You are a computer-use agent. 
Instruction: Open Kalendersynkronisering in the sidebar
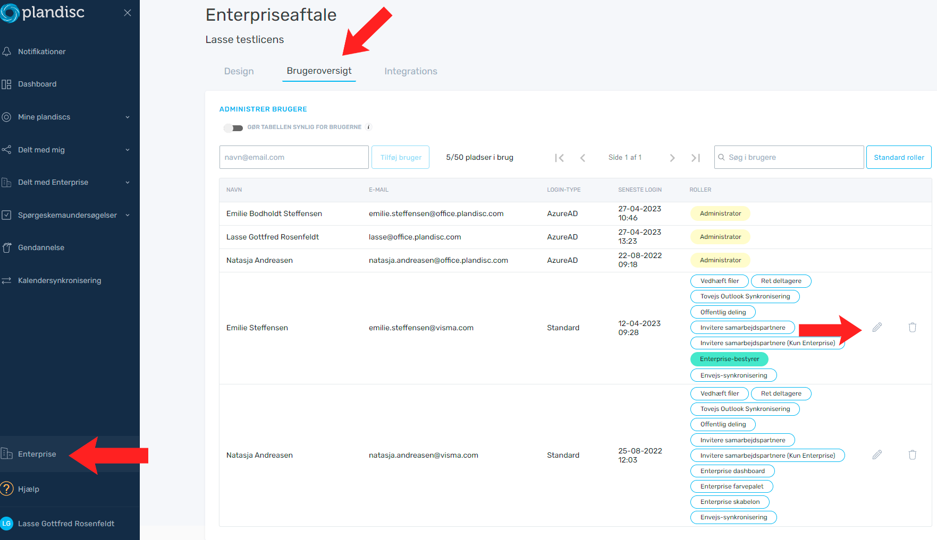coord(59,280)
